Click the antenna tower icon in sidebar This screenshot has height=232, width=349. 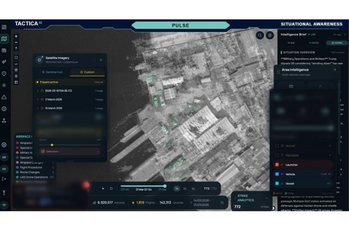pos(4,193)
